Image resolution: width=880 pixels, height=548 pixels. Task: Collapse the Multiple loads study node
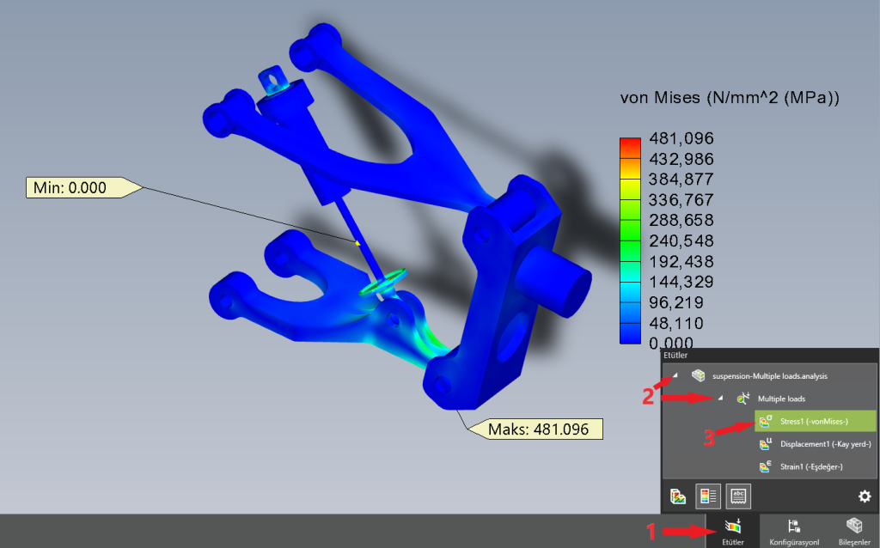pos(720,398)
